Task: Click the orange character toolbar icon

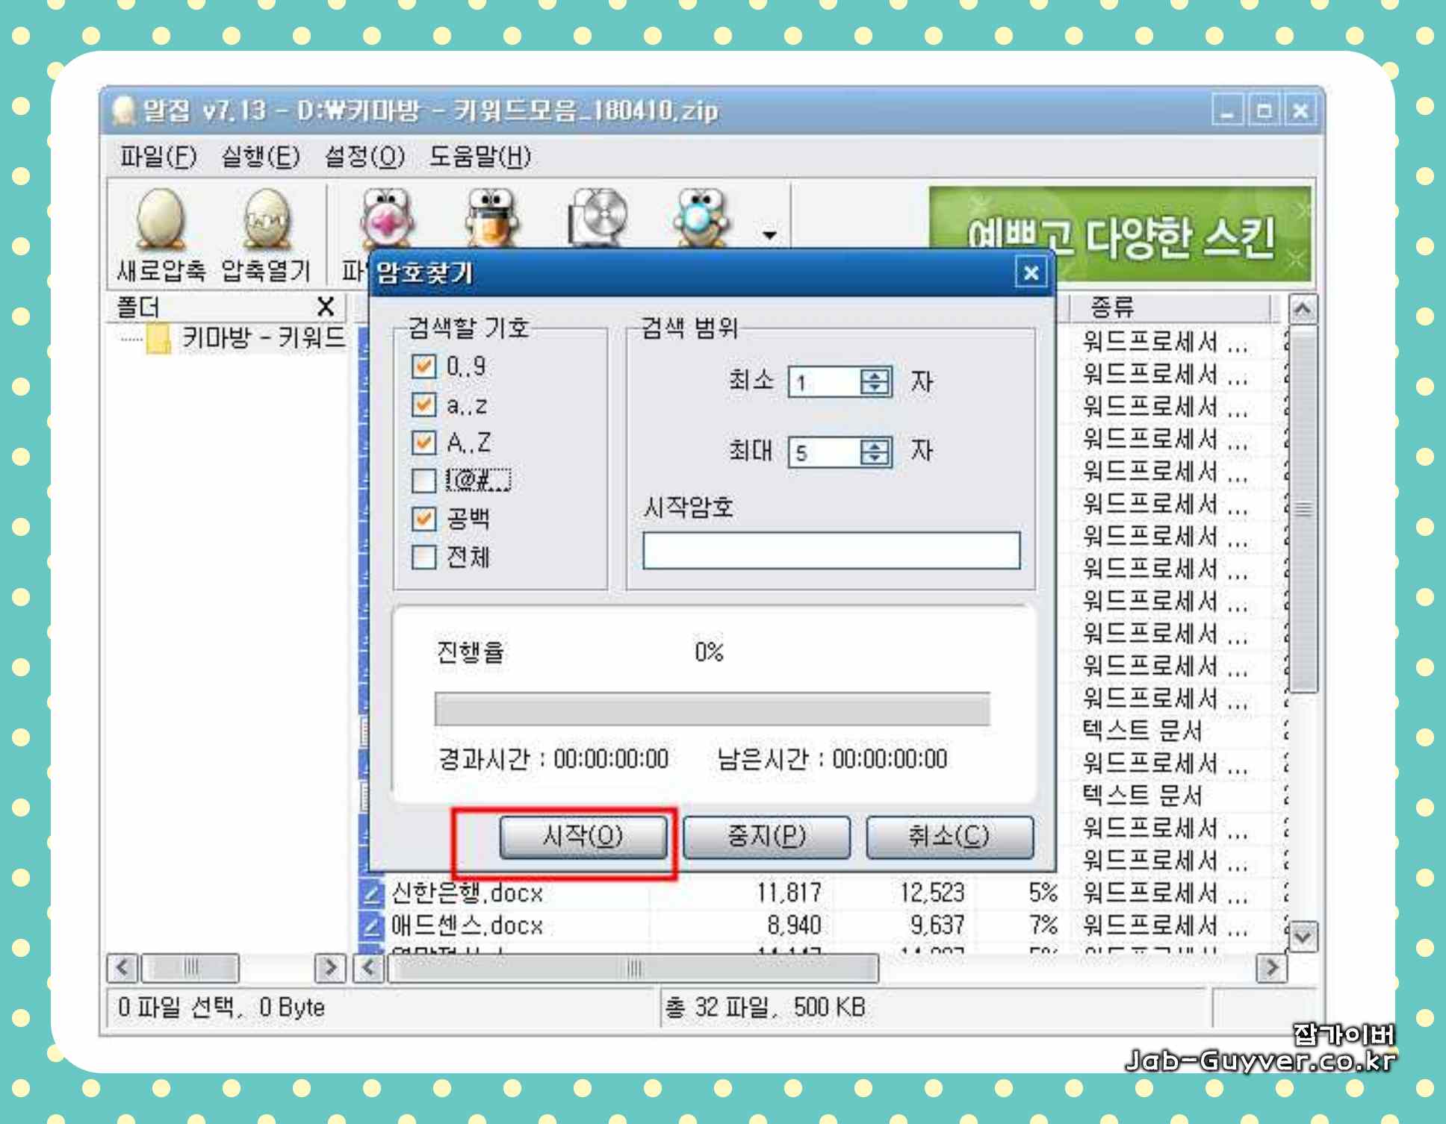Action: [490, 219]
